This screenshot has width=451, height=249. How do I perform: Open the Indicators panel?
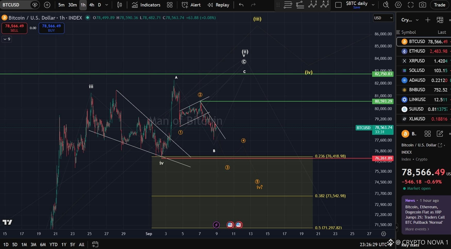146,5
